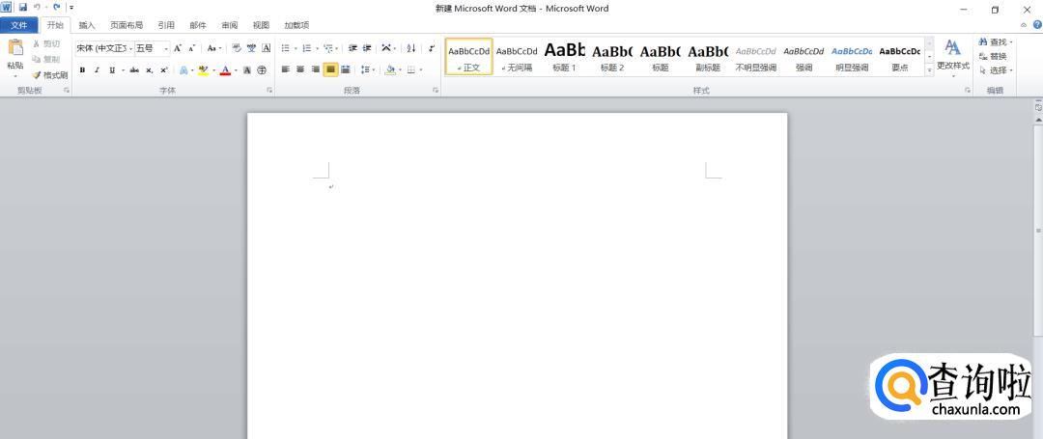Click the Character Border (boxed A) icon
Image resolution: width=1043 pixels, height=439 pixels.
point(267,48)
